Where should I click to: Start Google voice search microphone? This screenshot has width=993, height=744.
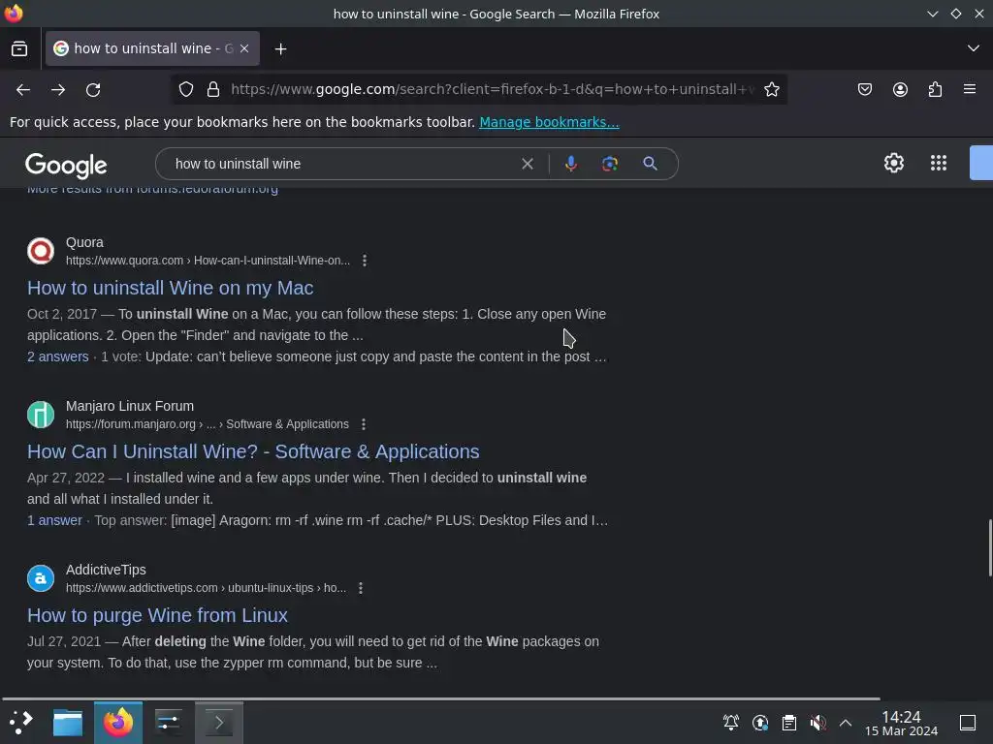pos(570,164)
